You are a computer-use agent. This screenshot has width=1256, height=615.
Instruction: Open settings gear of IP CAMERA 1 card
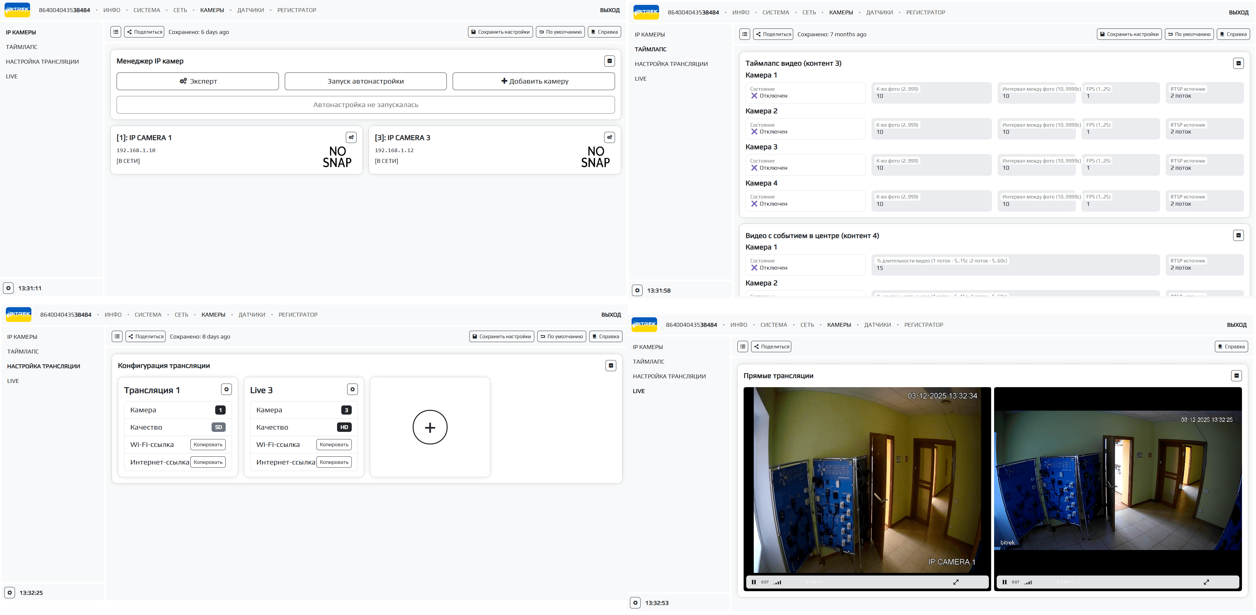point(351,137)
